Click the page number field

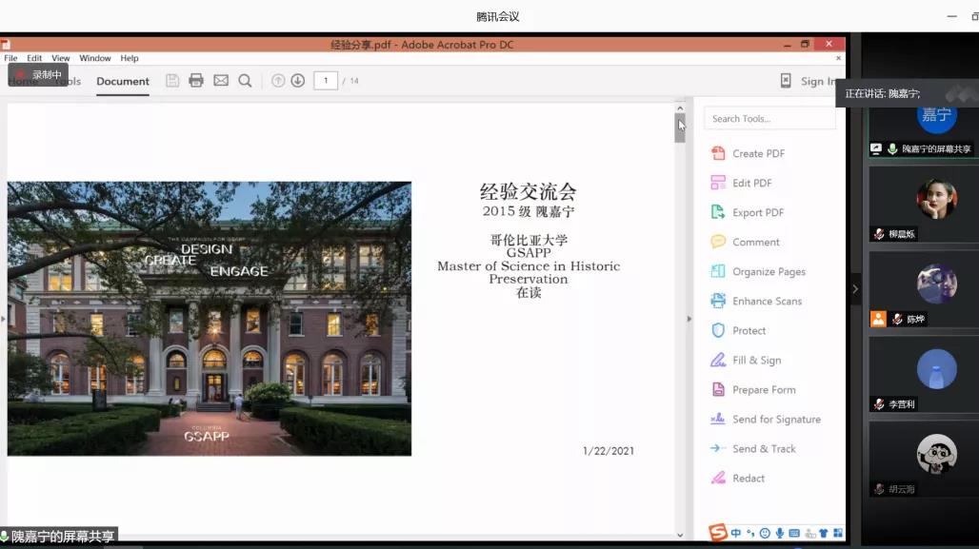coord(326,81)
